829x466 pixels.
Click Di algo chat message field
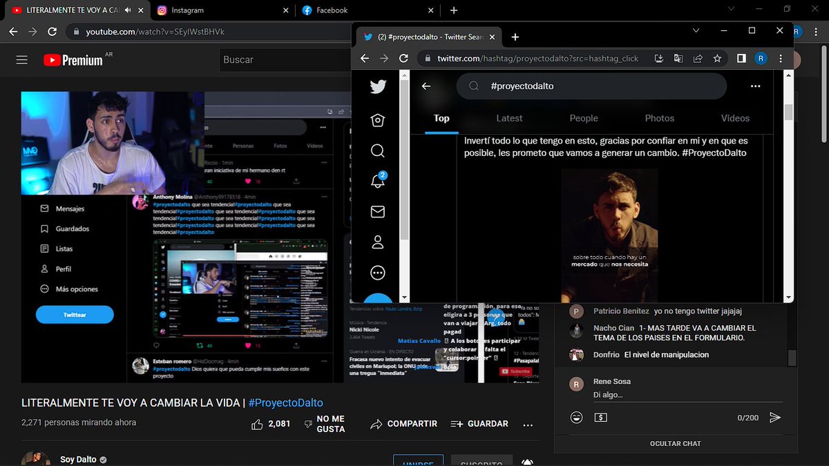[x=687, y=395]
